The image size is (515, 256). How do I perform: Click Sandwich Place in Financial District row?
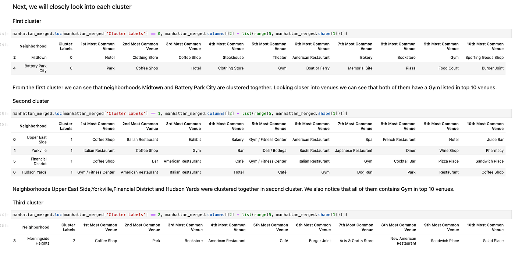click(x=489, y=161)
